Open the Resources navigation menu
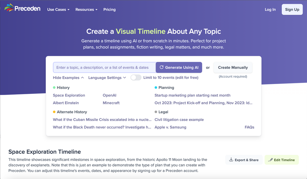Image resolution: width=307 pixels, height=179 pixels. (x=86, y=10)
